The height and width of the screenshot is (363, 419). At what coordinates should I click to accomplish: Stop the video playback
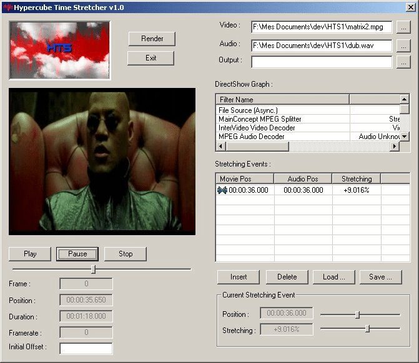click(126, 254)
